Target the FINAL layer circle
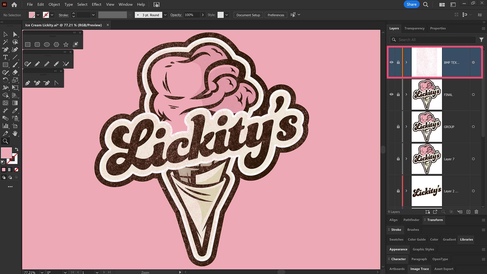 (x=473, y=95)
